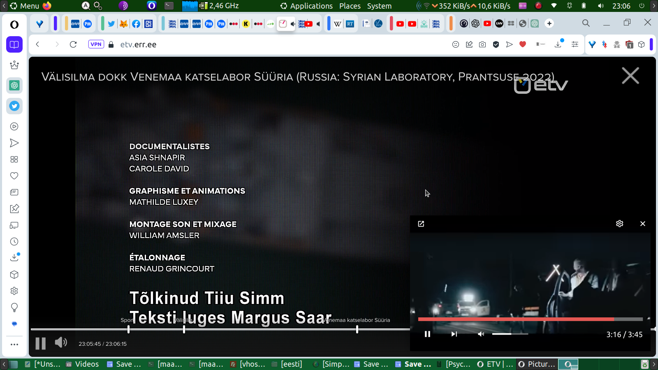
Task: Open the trash icon in bottom panel
Action: tap(645, 364)
